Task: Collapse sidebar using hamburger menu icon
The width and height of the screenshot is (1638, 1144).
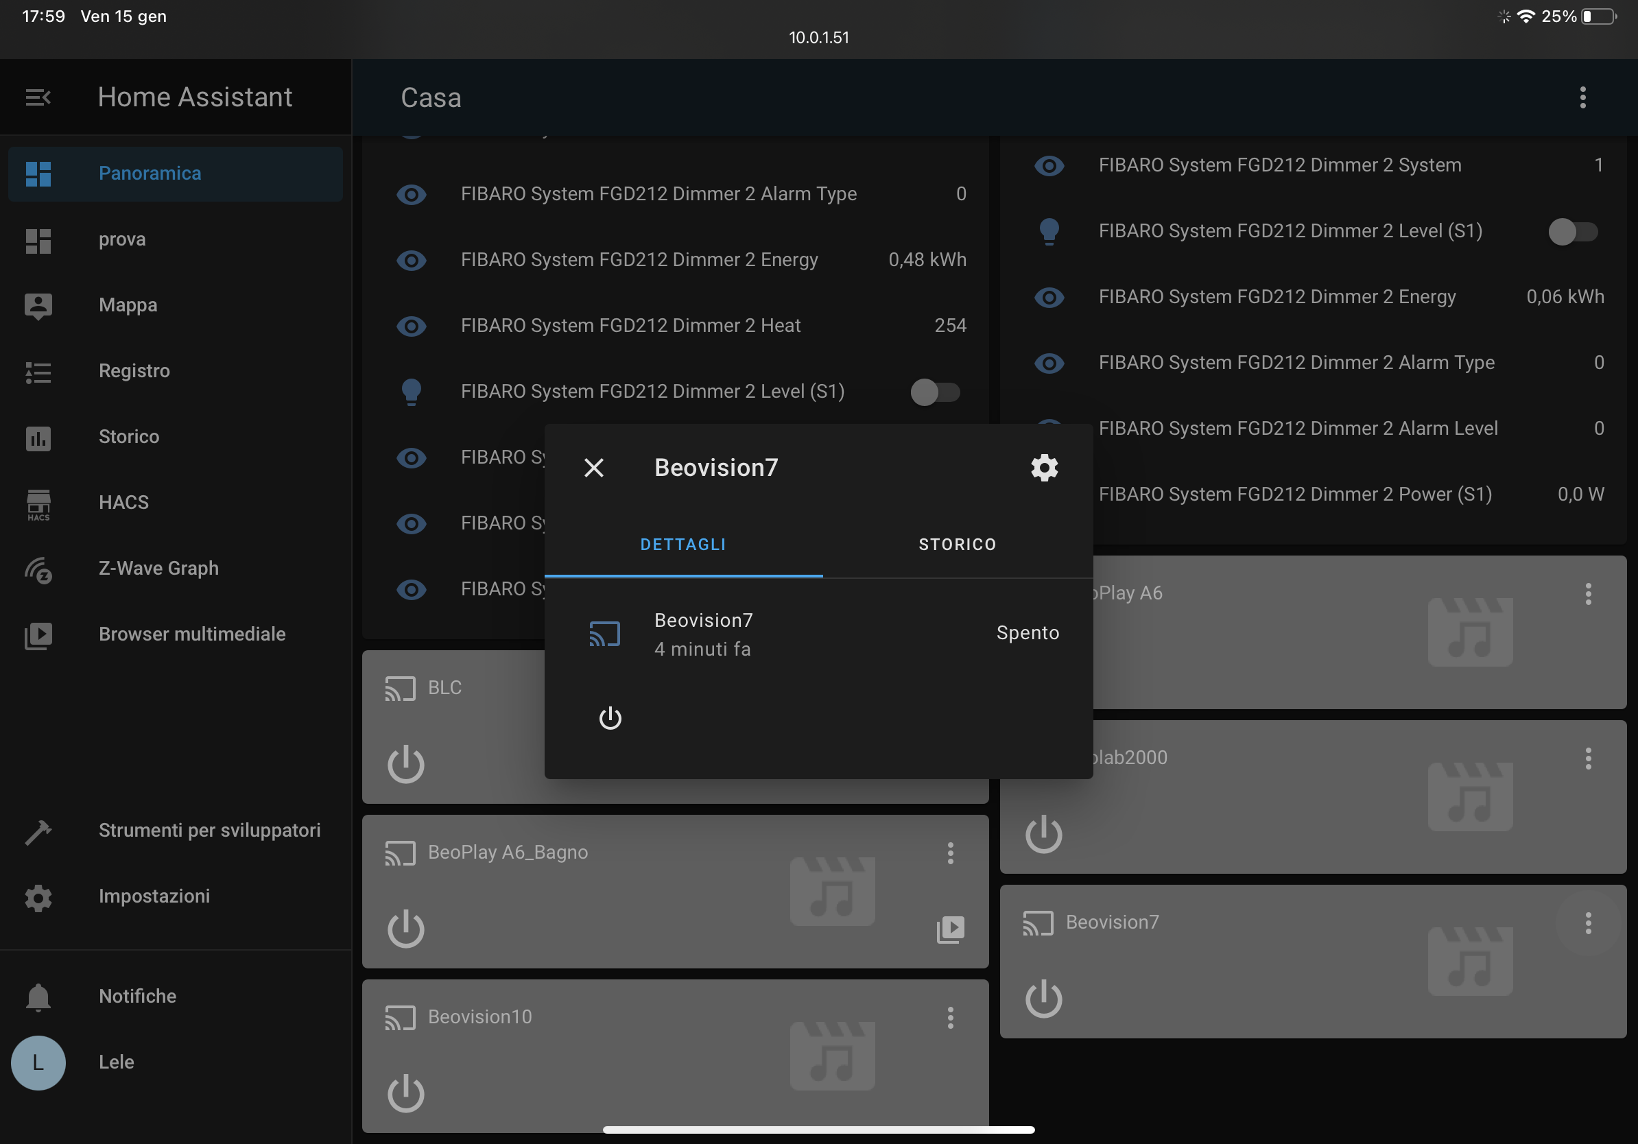Action: (38, 97)
